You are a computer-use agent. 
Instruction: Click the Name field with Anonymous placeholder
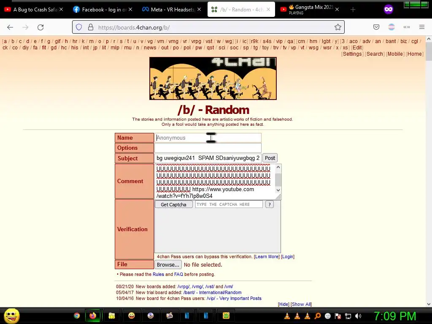pos(208,138)
